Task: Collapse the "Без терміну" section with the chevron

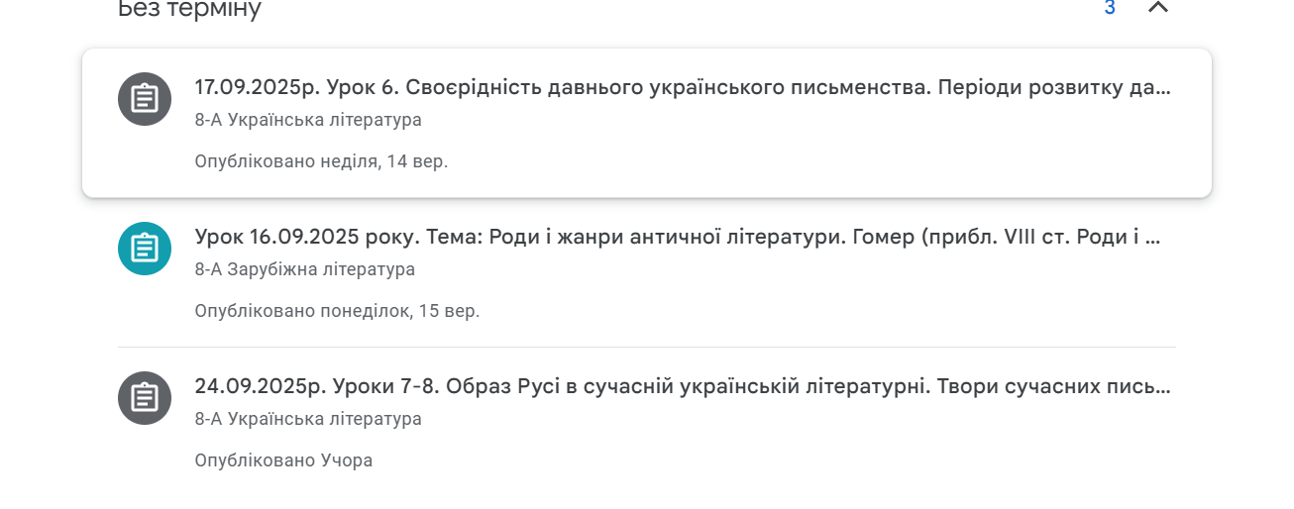Action: click(1157, 9)
